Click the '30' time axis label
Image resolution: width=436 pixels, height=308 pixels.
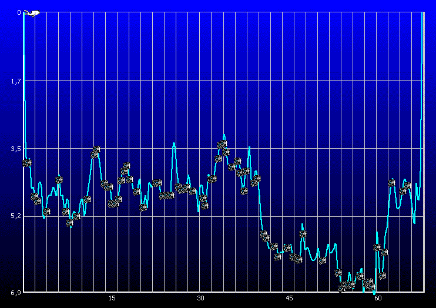(x=200, y=298)
